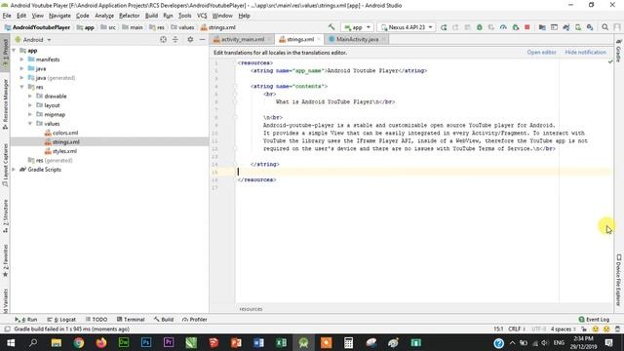
Task: Select styles.xml in project tree
Action: [x=60, y=151]
